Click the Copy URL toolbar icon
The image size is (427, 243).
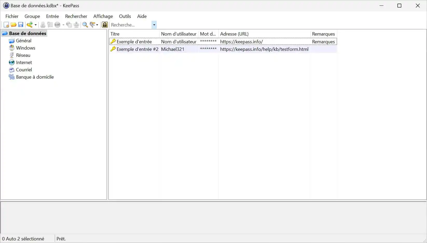tap(69, 25)
